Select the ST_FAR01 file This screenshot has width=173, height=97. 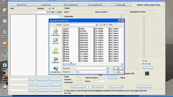coord(83,54)
